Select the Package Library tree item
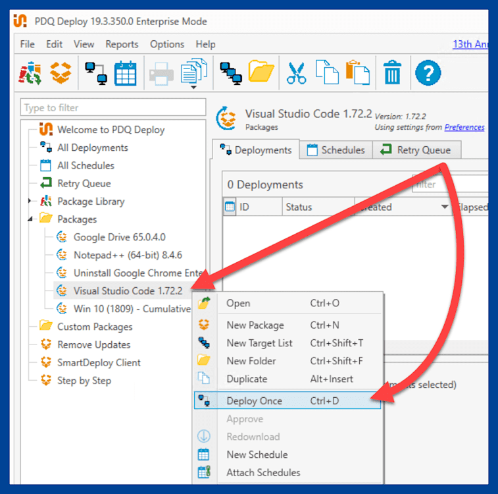The image size is (498, 494). [91, 202]
